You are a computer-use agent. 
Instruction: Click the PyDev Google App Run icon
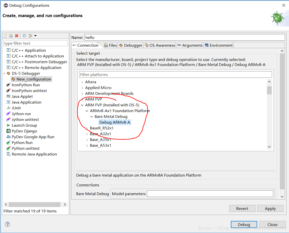[x=9, y=137]
